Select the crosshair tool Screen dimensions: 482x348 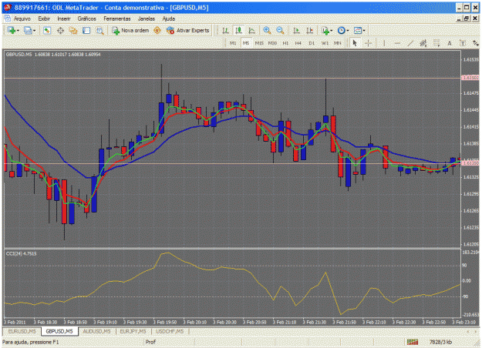pos(368,43)
